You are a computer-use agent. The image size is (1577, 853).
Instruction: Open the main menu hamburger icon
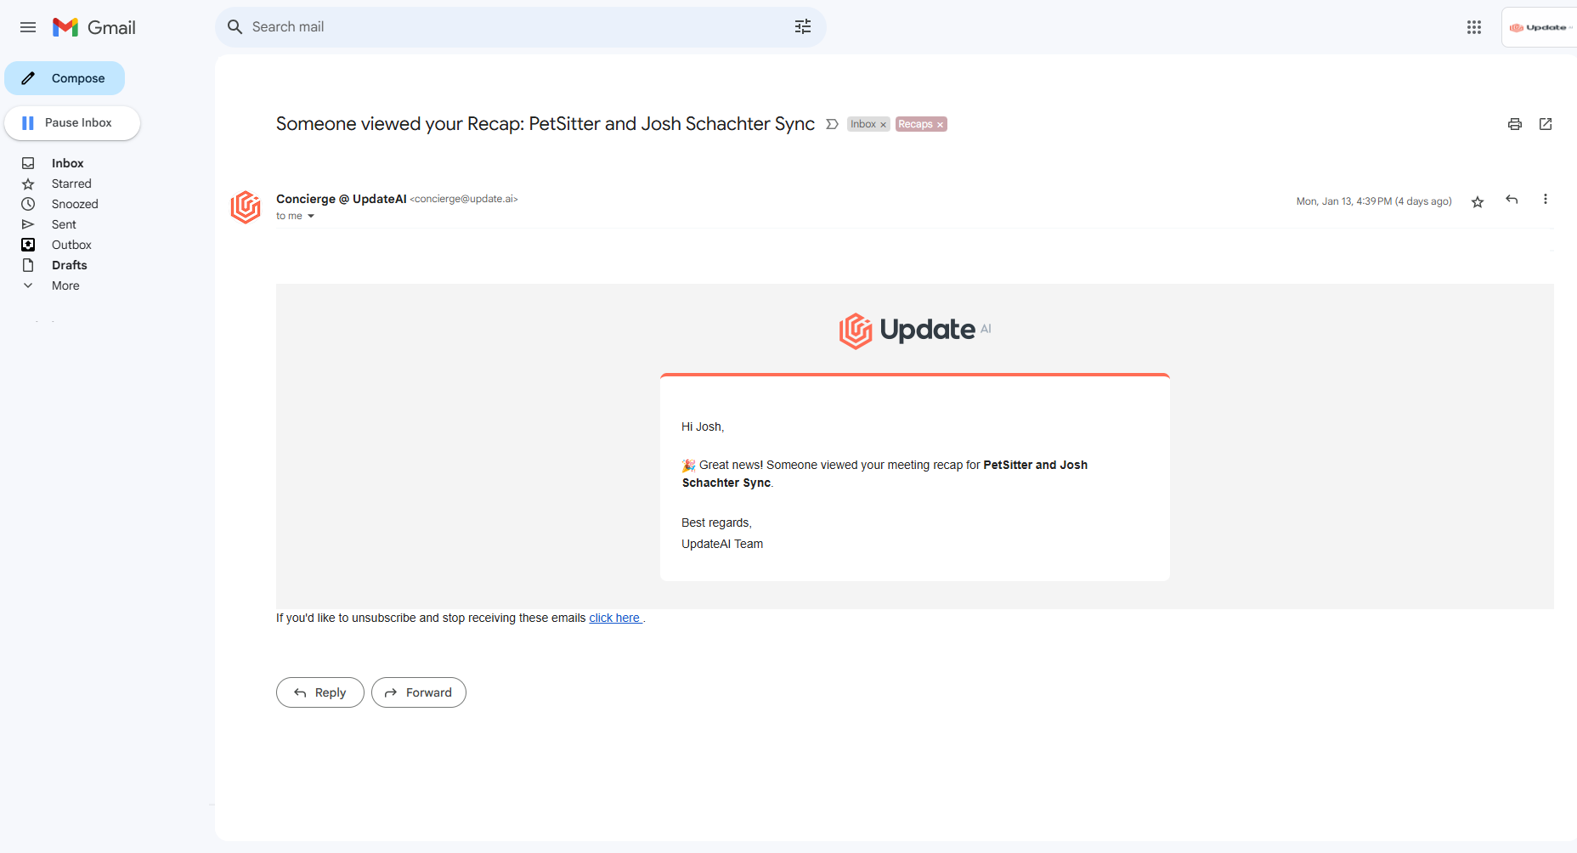coord(28,27)
